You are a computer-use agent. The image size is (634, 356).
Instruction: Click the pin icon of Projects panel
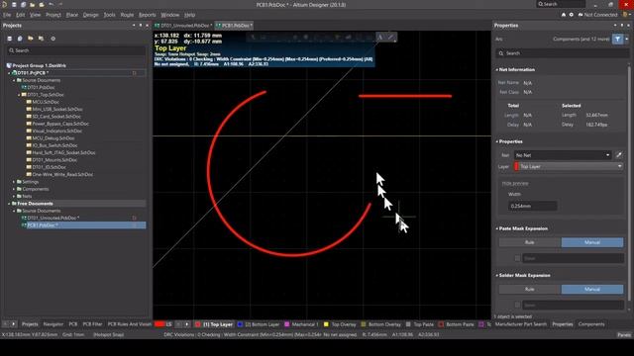pos(141,26)
